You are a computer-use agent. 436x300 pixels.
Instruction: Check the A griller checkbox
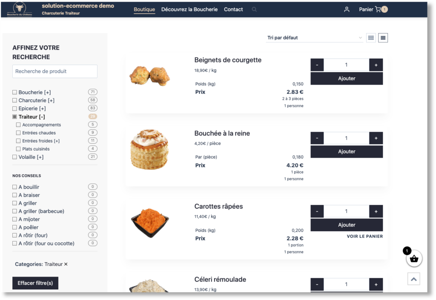15,203
